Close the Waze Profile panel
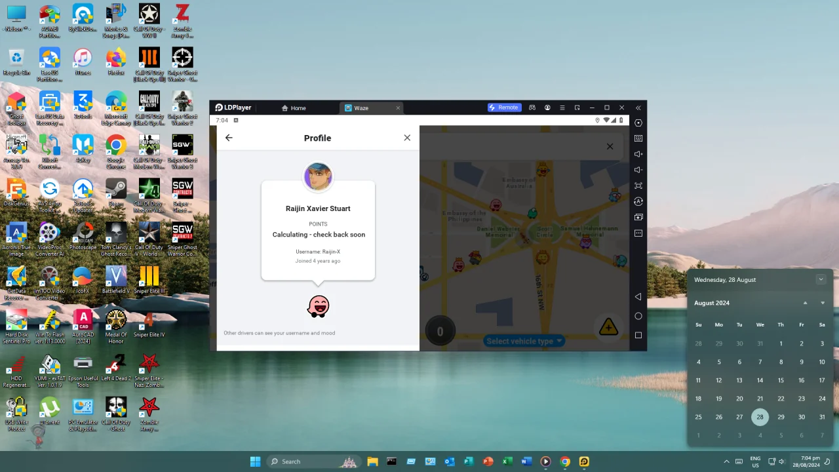 (x=407, y=138)
